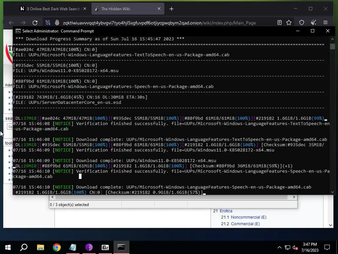This screenshot has height=254, width=338.
Task: Switch to 7-Zip on the taskbar
Action: [x=105, y=247]
